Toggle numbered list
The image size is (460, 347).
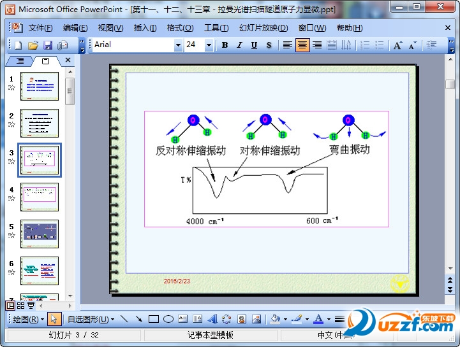[x=365, y=45]
